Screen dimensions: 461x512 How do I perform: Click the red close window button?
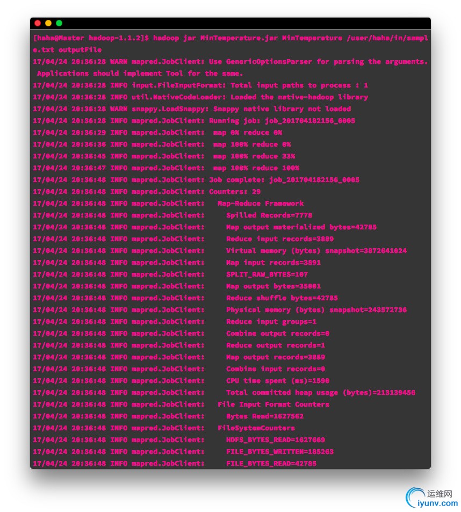pos(38,23)
